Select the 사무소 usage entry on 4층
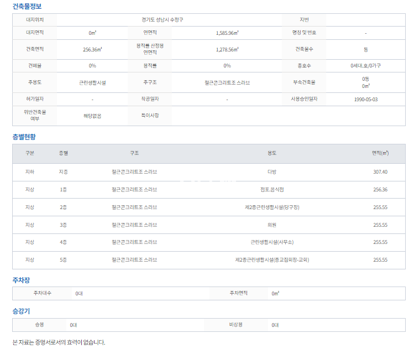 tap(272, 242)
